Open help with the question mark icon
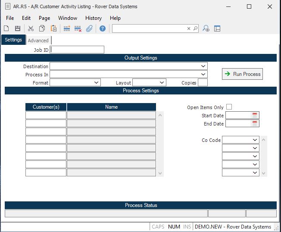The image size is (281, 232). pyautogui.click(x=103, y=28)
